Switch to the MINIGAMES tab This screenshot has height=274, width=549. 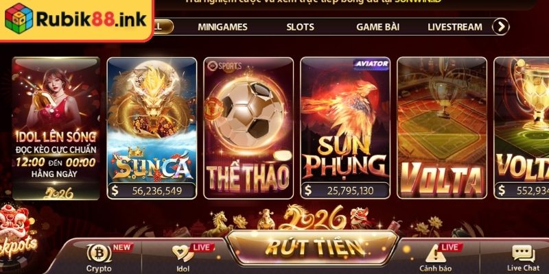point(222,27)
